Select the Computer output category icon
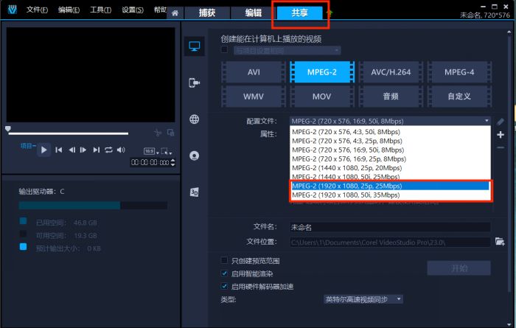 click(x=194, y=46)
